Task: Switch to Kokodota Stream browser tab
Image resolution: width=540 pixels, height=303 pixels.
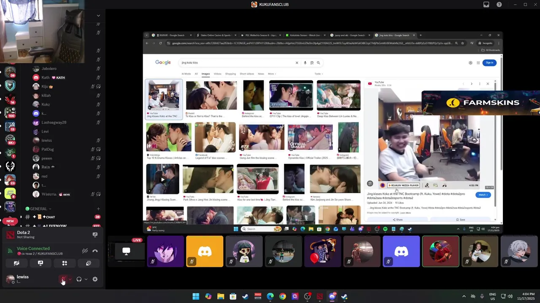Action: click(305, 35)
